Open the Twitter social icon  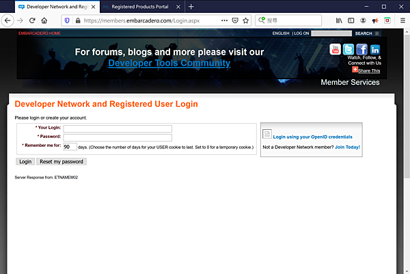pos(348,49)
